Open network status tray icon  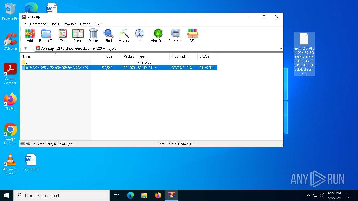pyautogui.click(x=315, y=195)
